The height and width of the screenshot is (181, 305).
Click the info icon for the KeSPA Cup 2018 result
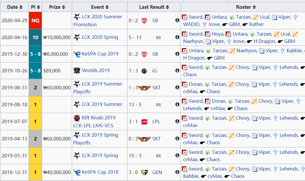[x=177, y=172]
